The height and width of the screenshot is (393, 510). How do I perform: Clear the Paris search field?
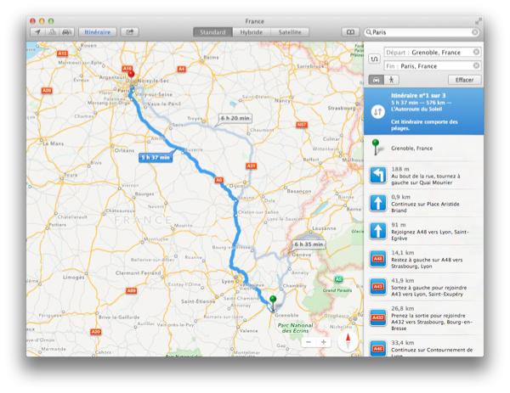[475, 32]
